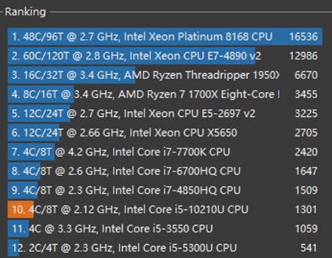This screenshot has height=258, width=332.
Task: Click the score 541 in last row
Action: tap(309, 248)
